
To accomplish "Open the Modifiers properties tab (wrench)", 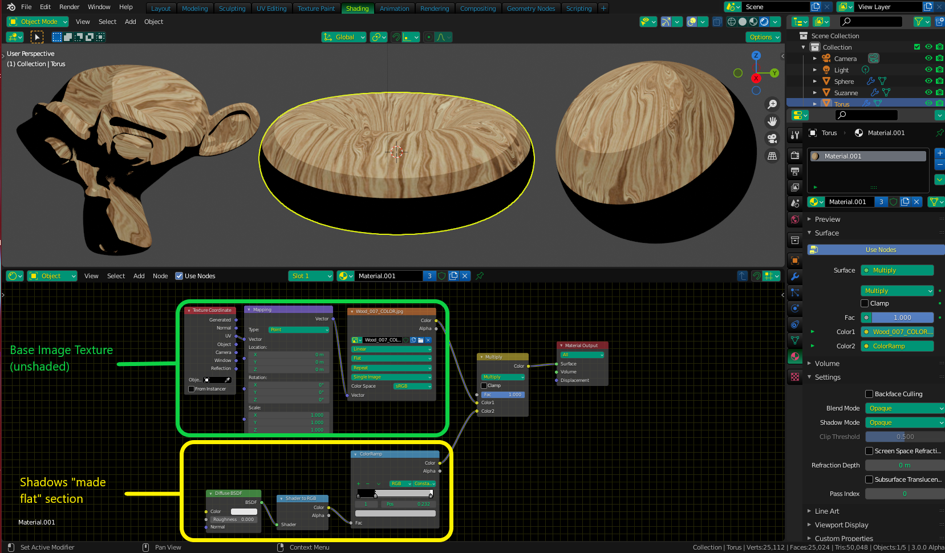I will [795, 276].
